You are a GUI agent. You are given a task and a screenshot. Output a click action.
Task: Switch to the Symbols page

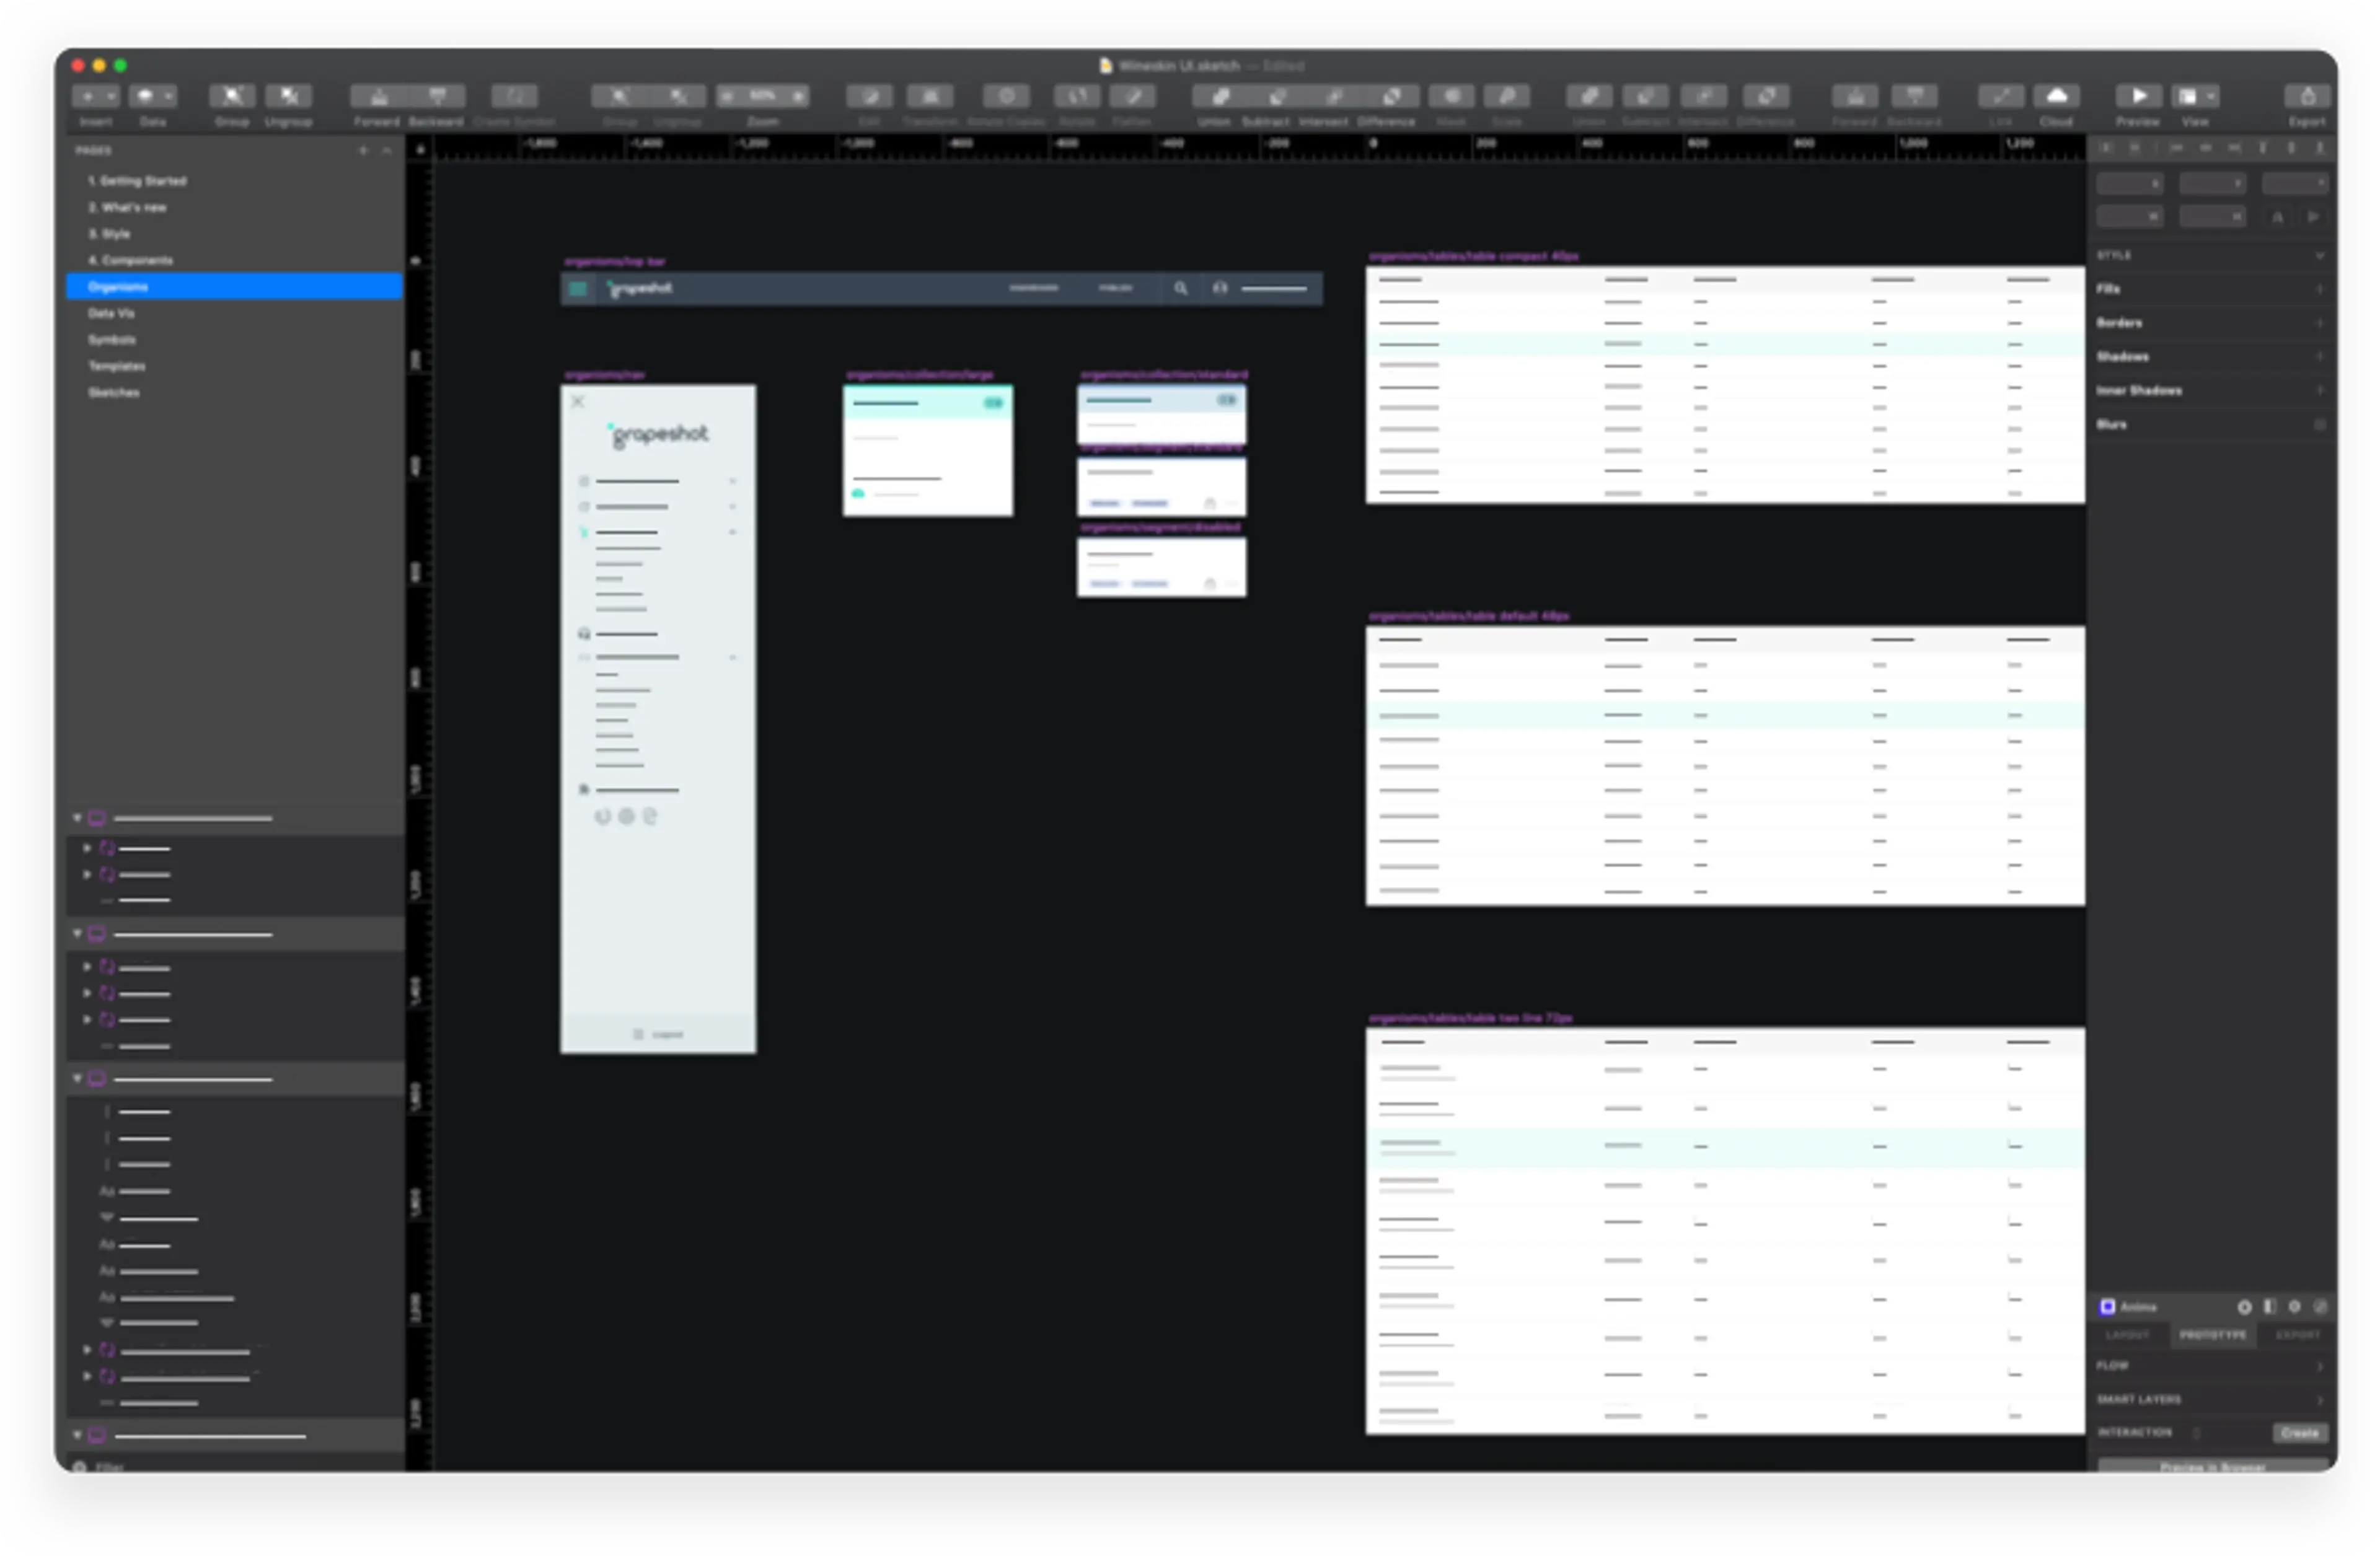(x=112, y=340)
